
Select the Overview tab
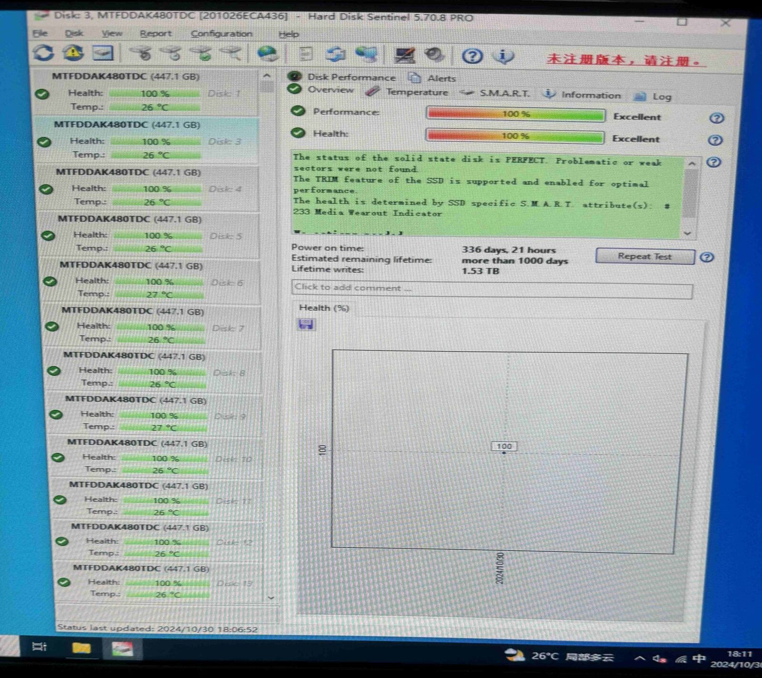(x=321, y=89)
